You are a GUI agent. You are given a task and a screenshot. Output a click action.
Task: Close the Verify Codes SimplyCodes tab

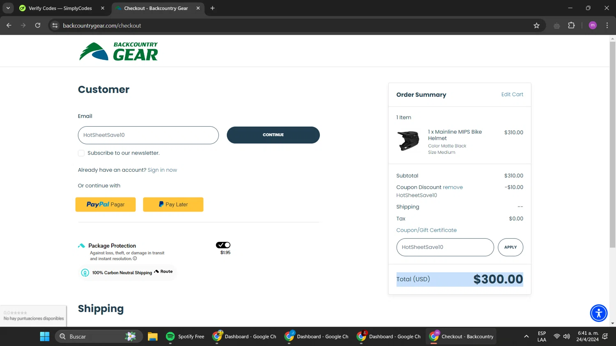[103, 8]
